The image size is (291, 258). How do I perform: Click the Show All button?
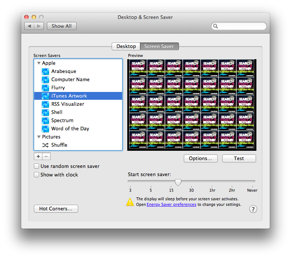62,26
